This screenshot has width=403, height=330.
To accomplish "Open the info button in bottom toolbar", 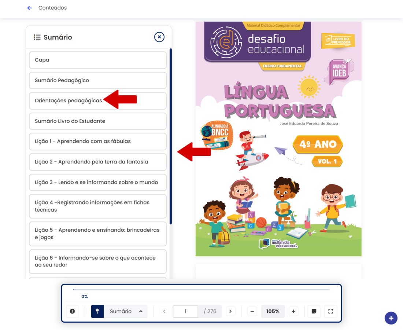I will (72, 311).
